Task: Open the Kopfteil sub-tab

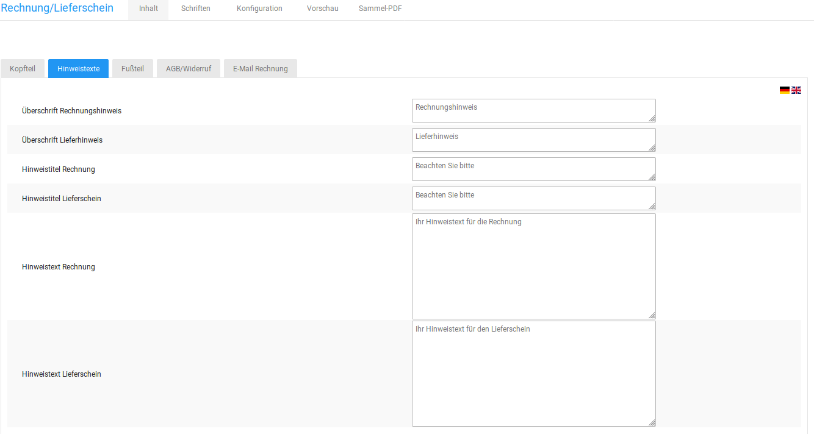Action: click(x=23, y=69)
